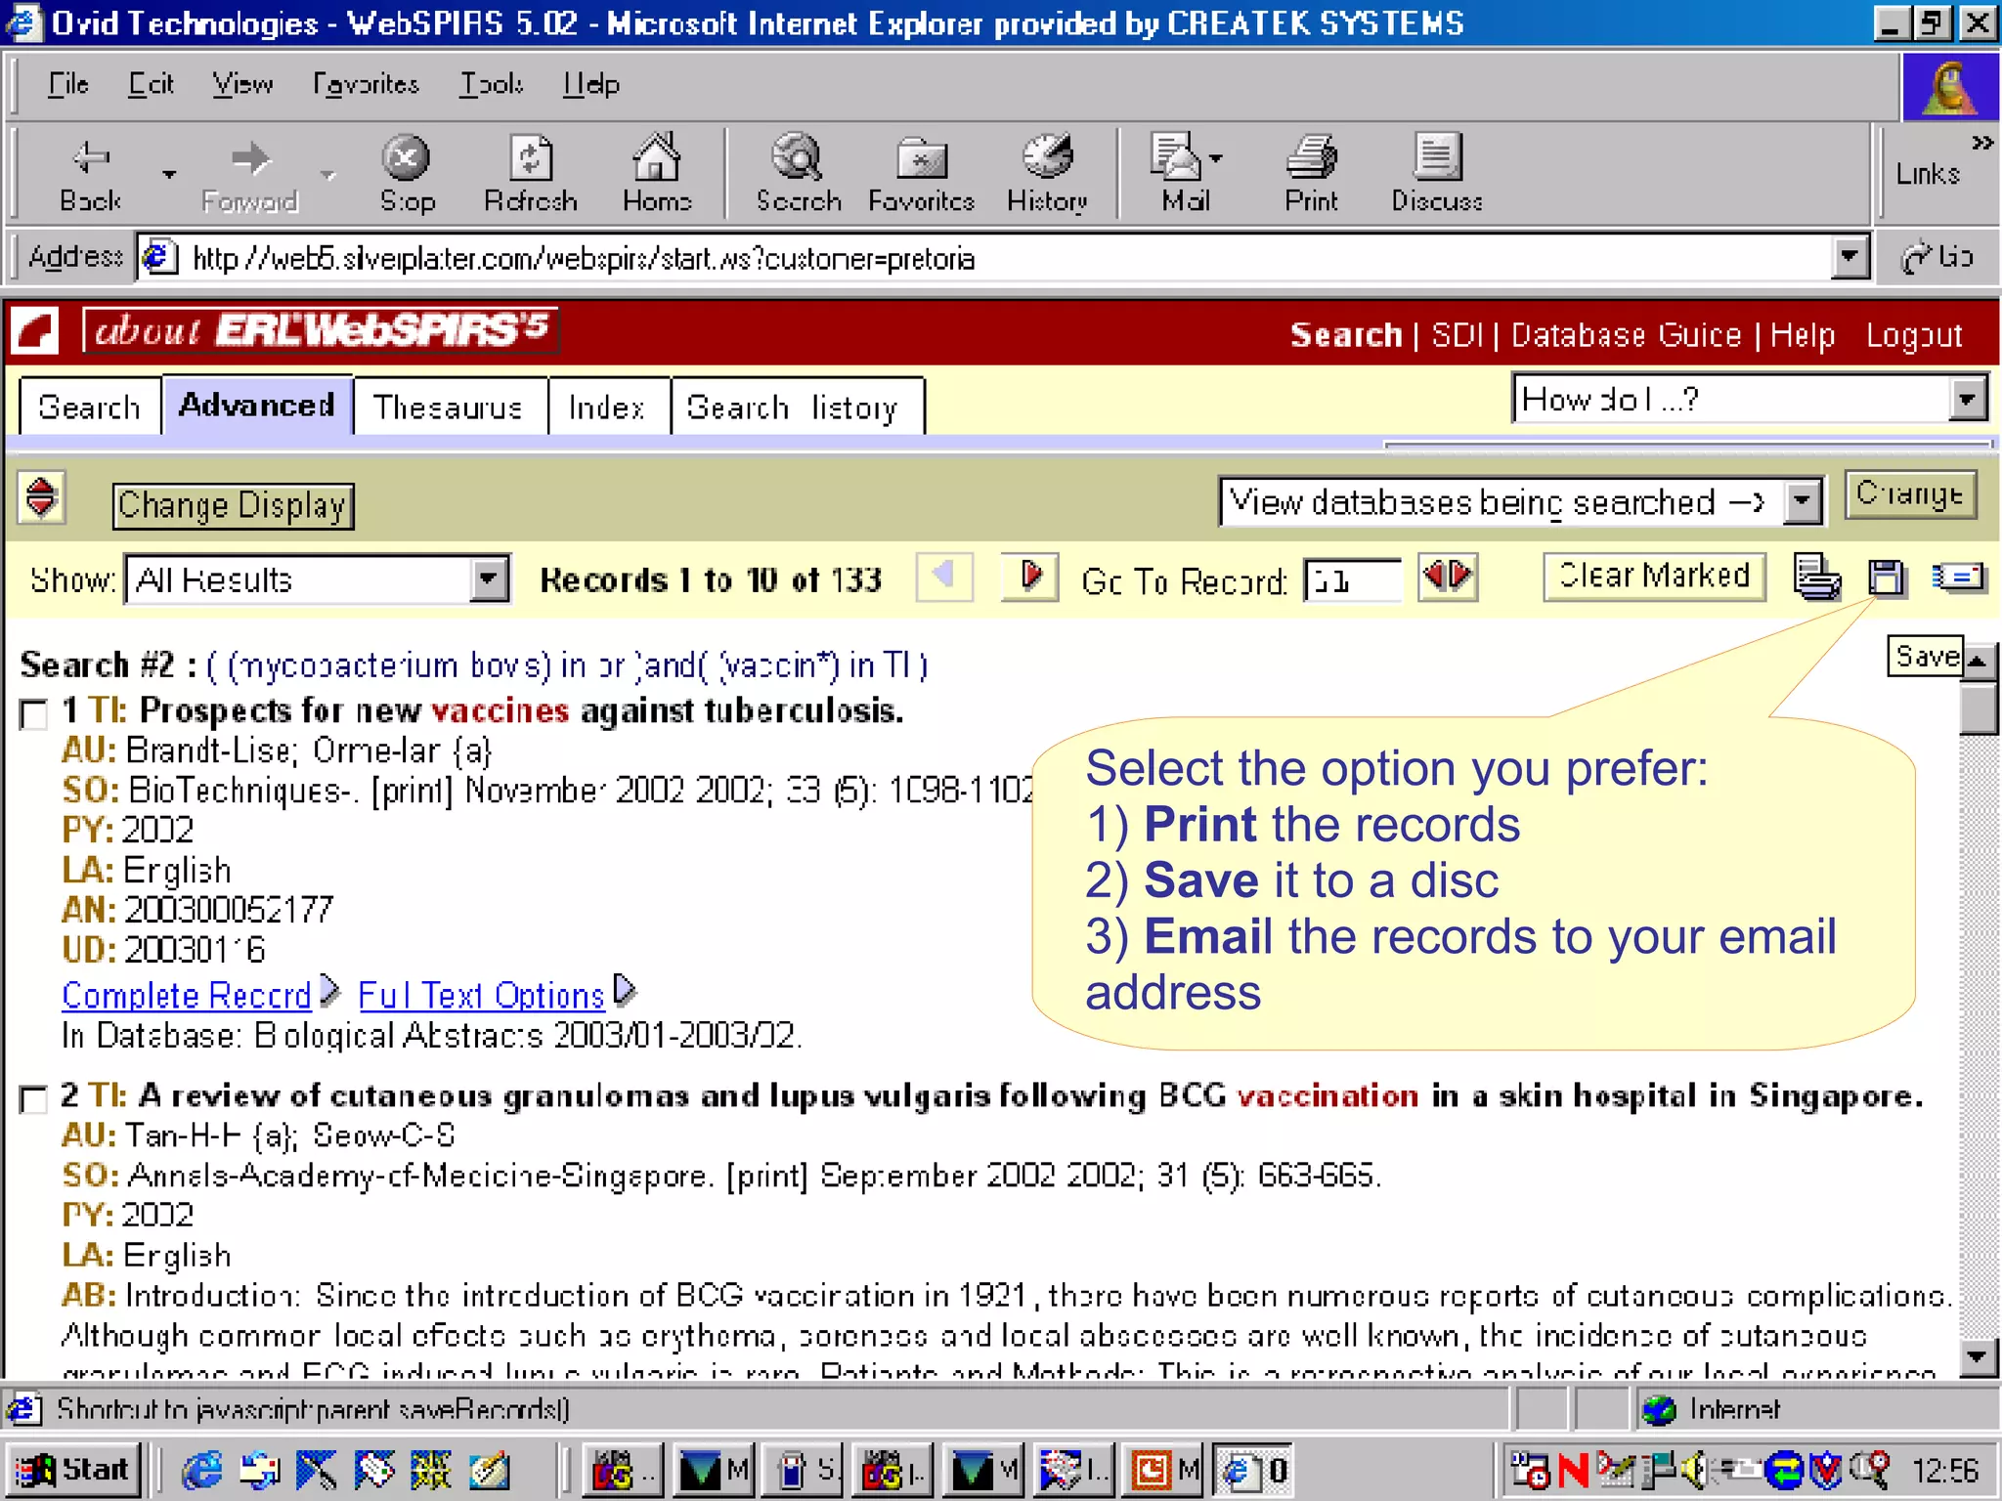Click the Print records icon
2002x1501 pixels.
1817,577
